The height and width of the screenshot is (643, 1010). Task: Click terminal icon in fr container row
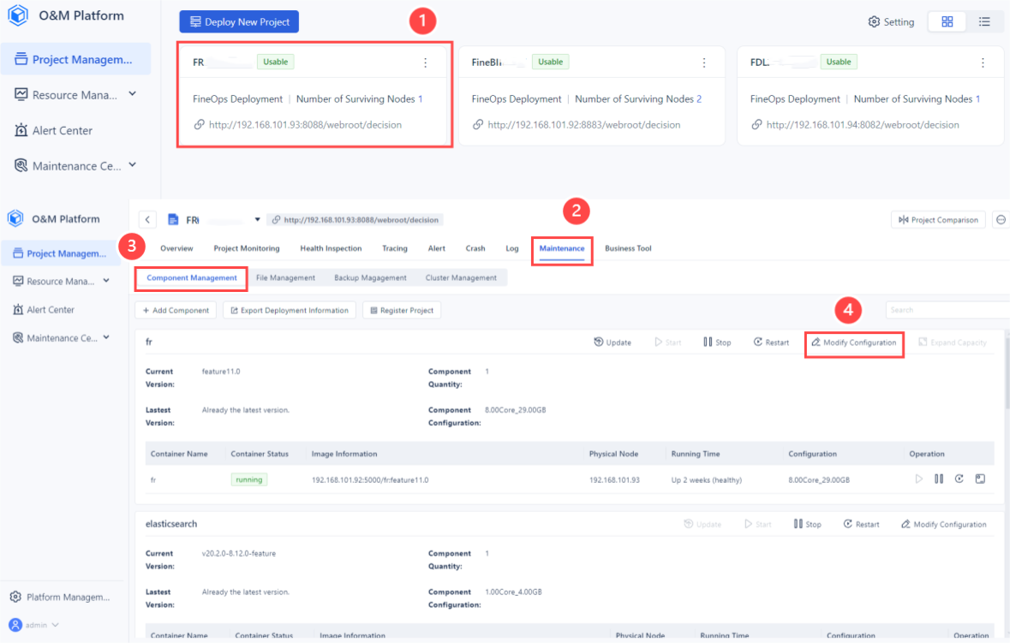(x=980, y=479)
